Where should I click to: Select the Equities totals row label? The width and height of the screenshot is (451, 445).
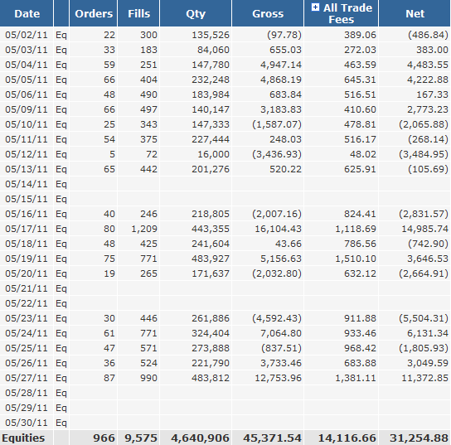coord(23,438)
